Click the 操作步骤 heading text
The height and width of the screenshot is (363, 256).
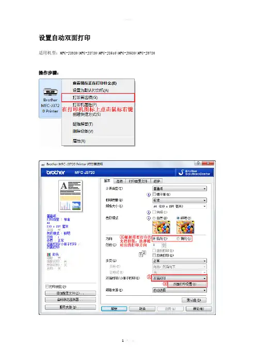point(49,73)
